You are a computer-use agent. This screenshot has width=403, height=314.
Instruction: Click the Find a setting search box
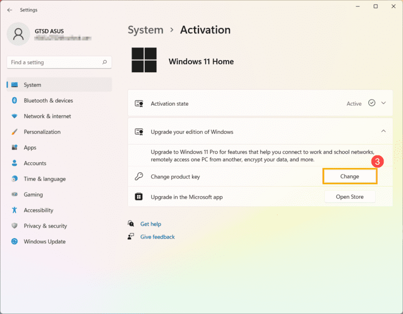pos(59,62)
